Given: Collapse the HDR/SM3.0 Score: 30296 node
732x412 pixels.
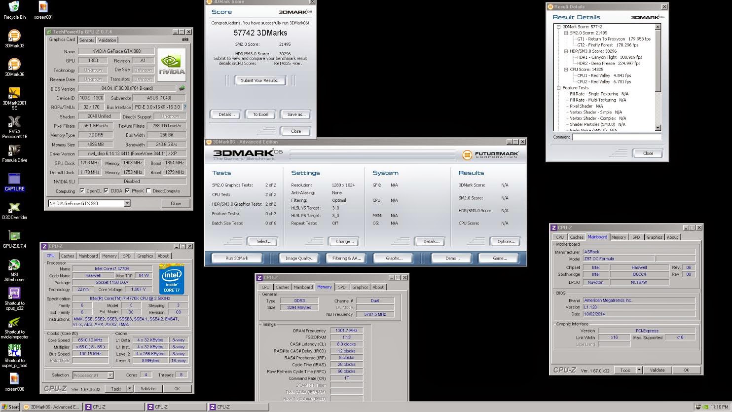Looking at the screenshot, I should point(566,51).
